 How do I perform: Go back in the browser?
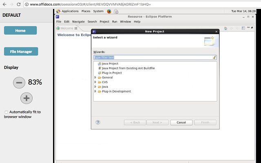click(x=4, y=4)
